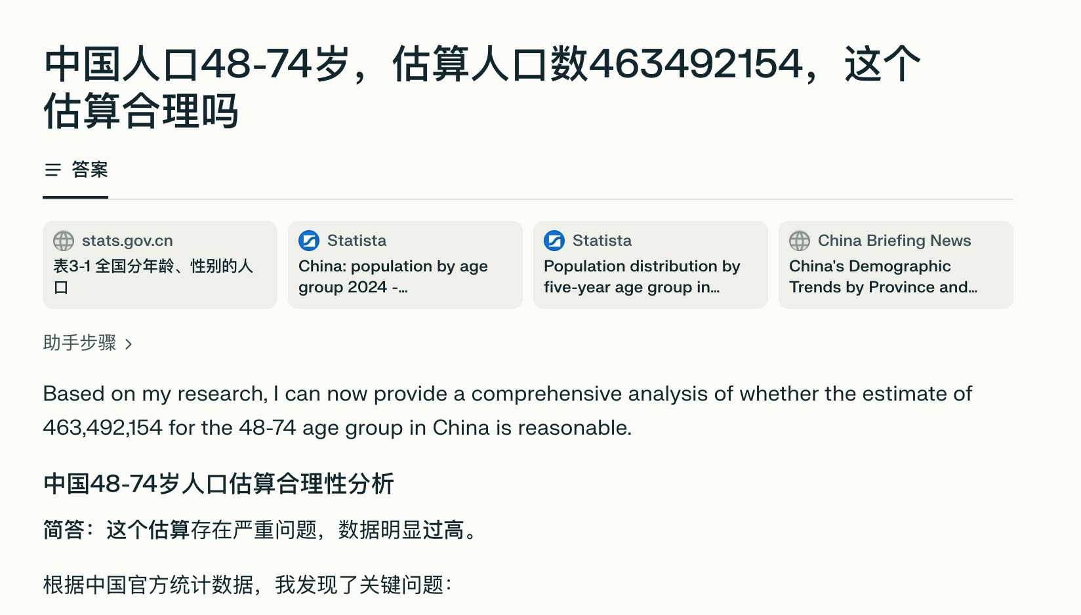
Task: Click the Statista name above 'Population distribution'
Action: (x=602, y=241)
